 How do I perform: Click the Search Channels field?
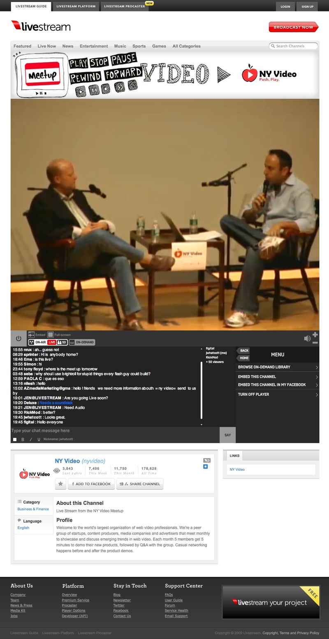293,46
